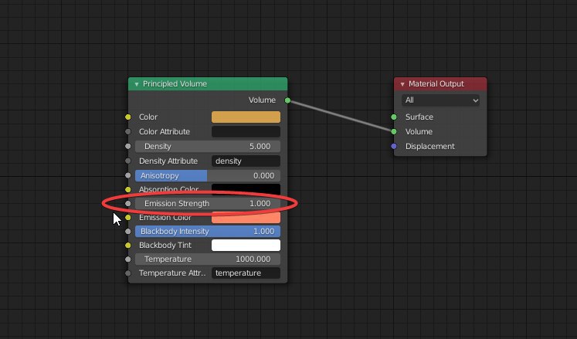Click the Blackbody Intensity slider
The width and height of the screenshot is (577, 339).
[208, 231]
